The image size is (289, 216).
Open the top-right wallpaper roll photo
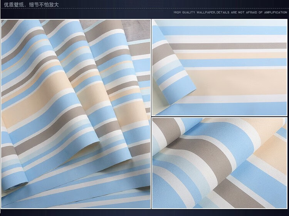(x=219, y=68)
